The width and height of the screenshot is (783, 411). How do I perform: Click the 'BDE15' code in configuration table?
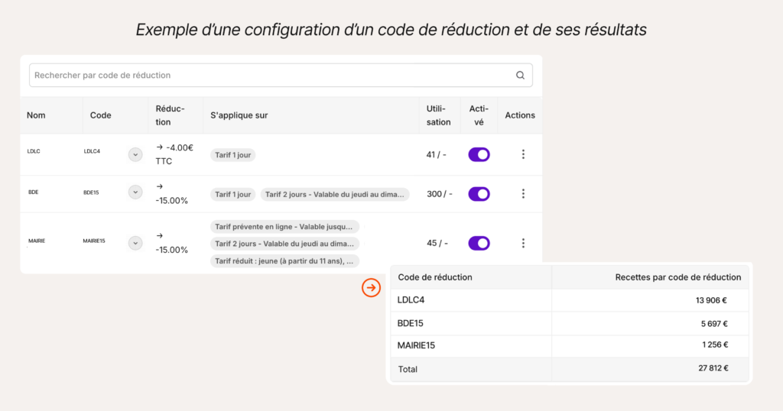91,193
